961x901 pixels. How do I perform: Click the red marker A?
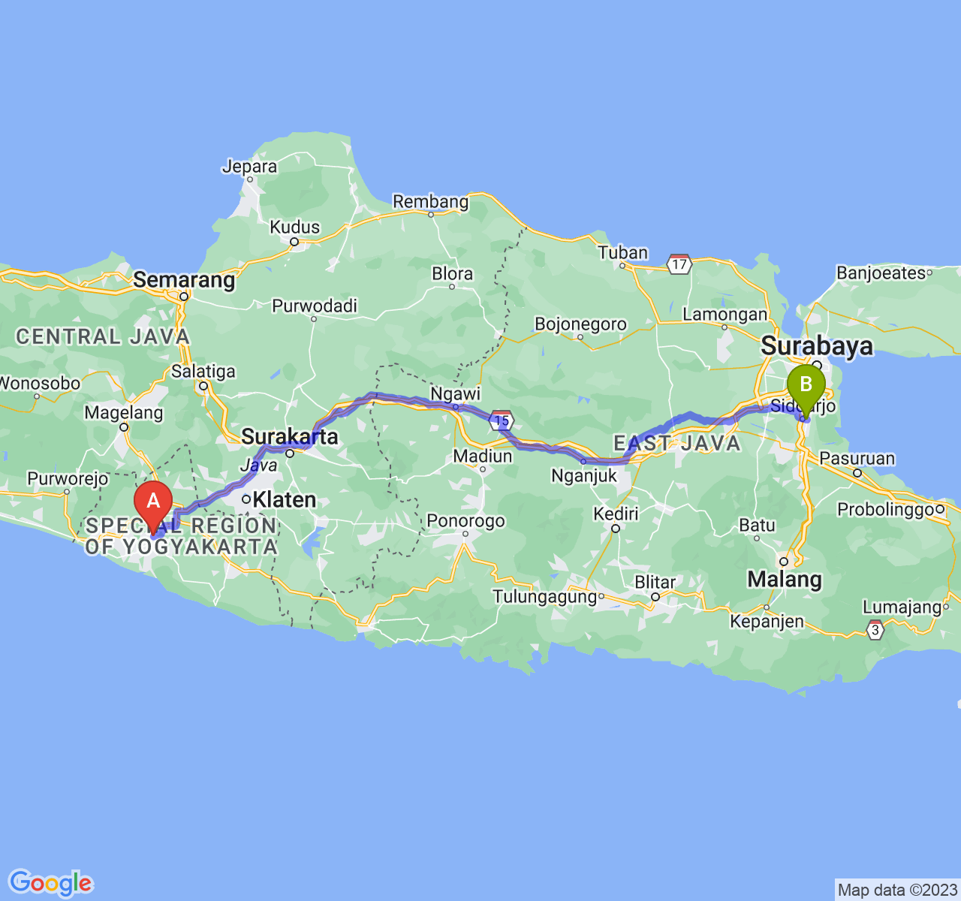[x=153, y=509]
